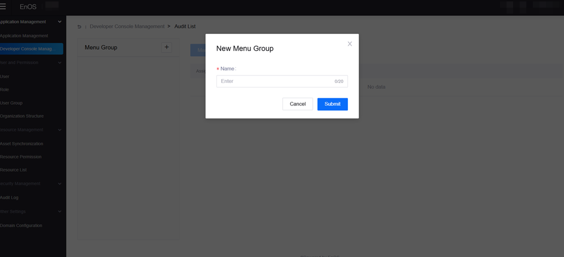Collapse the Other Settings section
The height and width of the screenshot is (257, 564).
[x=60, y=212]
